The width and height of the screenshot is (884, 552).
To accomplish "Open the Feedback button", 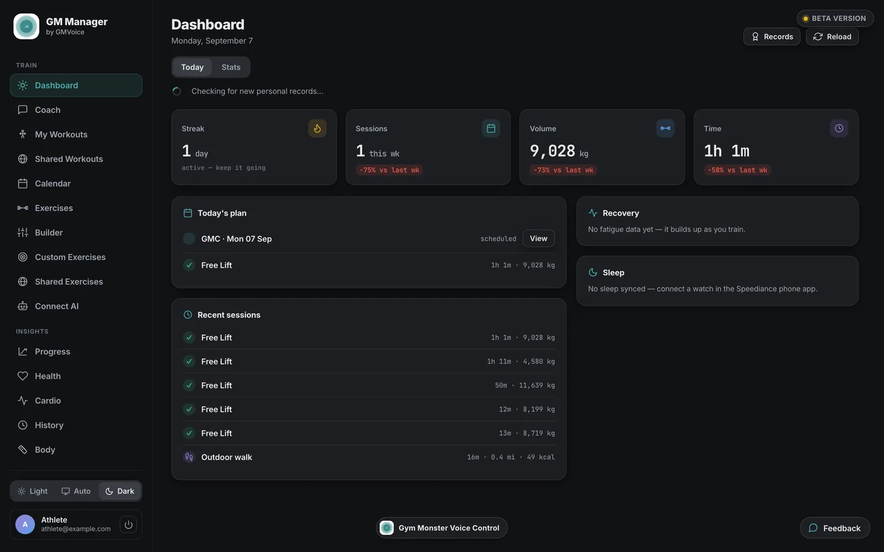I will click(x=835, y=528).
